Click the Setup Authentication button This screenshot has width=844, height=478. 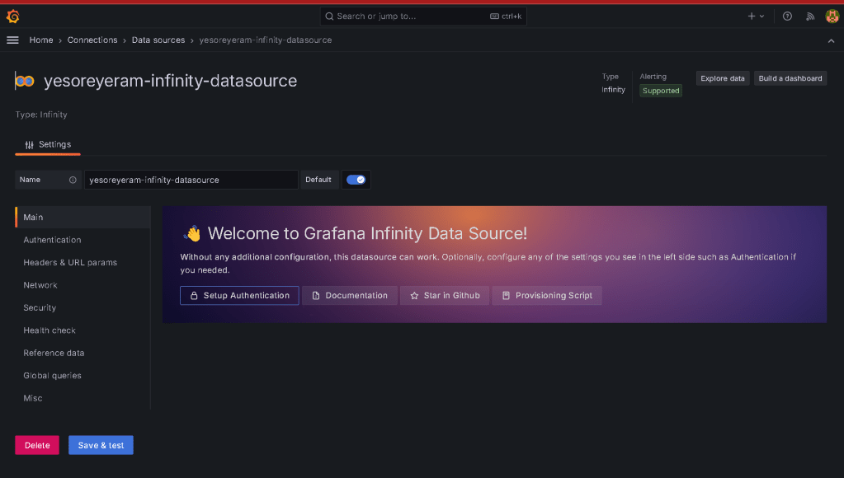tap(239, 296)
